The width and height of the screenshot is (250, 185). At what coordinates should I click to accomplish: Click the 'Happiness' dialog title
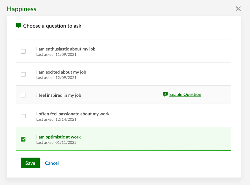22,9
